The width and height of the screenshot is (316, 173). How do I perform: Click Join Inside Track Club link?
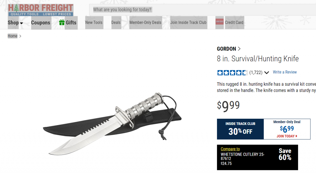[x=189, y=23]
